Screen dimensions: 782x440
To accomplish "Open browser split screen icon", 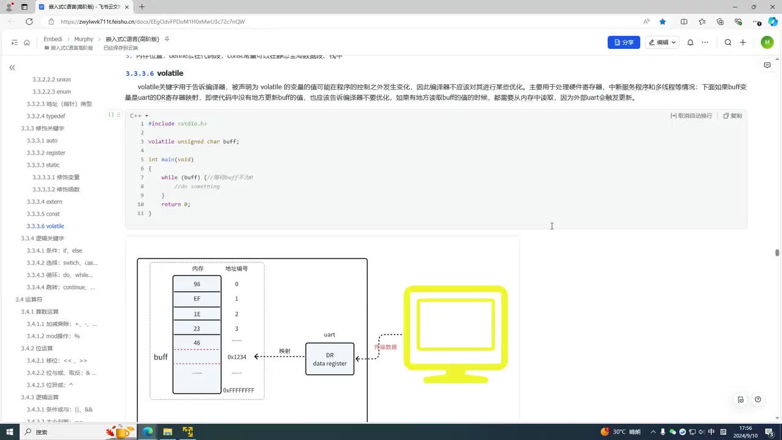I will [x=684, y=21].
